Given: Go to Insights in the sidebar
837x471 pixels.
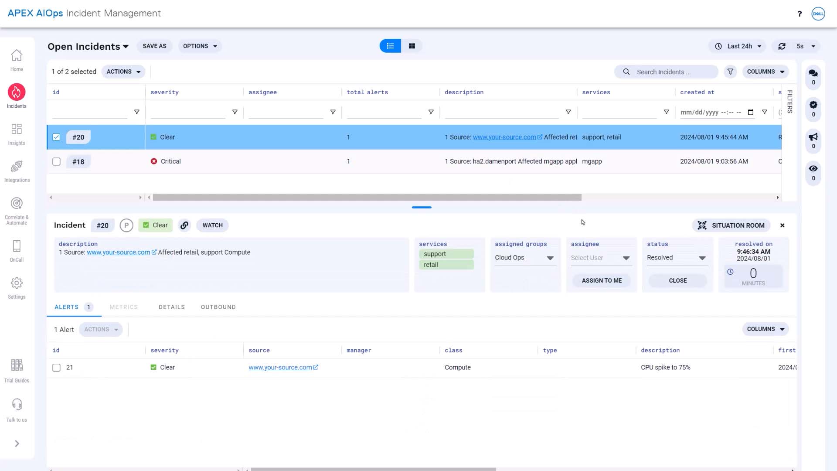Looking at the screenshot, I should pos(17,129).
